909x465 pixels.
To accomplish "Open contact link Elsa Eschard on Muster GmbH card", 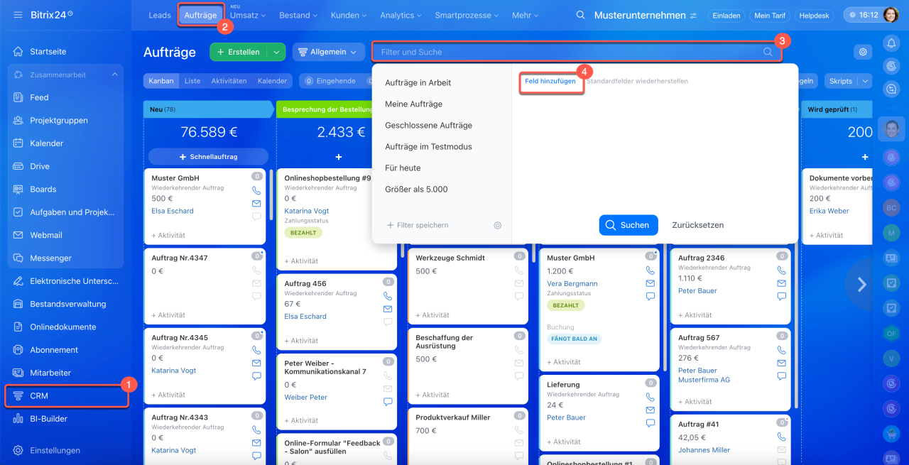I will [173, 211].
